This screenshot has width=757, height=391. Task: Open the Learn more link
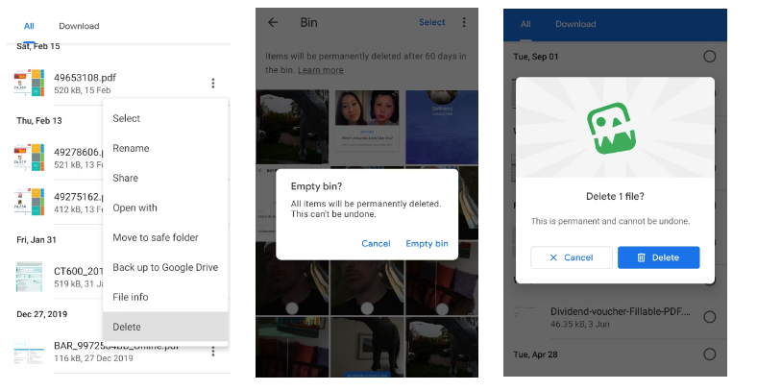[x=320, y=70]
